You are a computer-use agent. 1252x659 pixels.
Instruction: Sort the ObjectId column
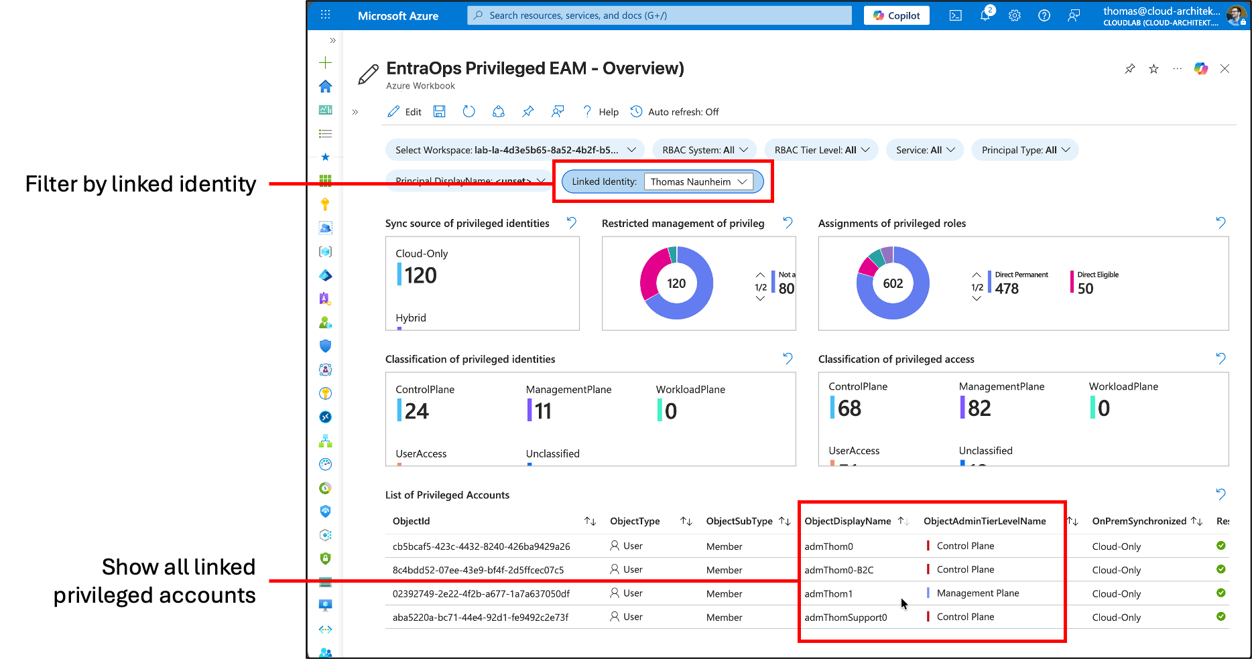(590, 521)
